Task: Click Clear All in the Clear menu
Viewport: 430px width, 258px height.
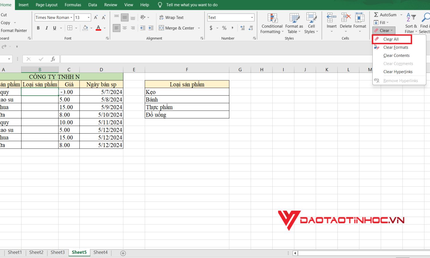Action: (x=391, y=39)
